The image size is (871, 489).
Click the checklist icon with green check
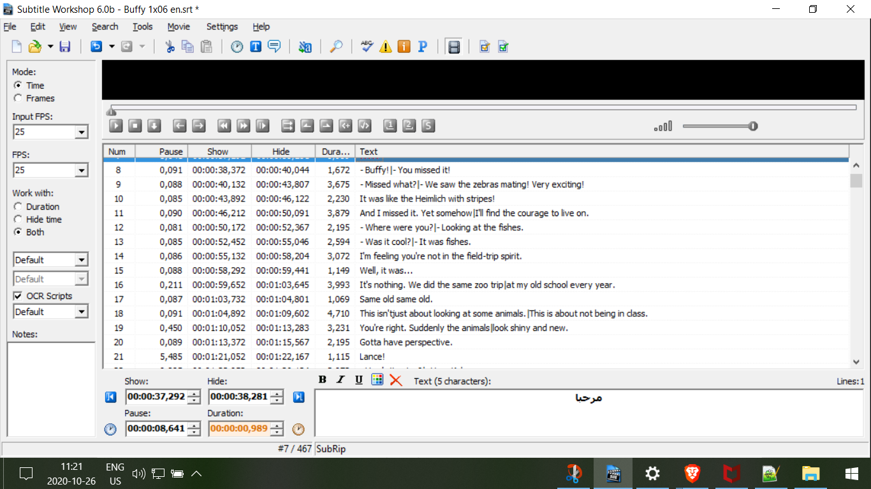(503, 47)
